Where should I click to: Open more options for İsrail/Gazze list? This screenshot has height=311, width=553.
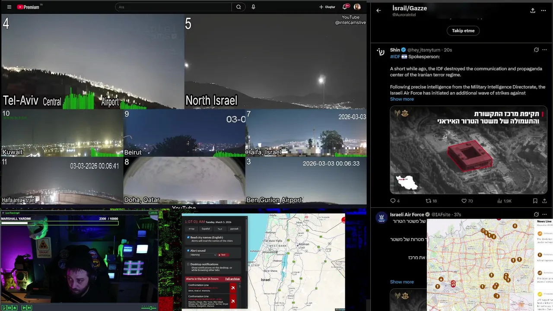(x=543, y=10)
